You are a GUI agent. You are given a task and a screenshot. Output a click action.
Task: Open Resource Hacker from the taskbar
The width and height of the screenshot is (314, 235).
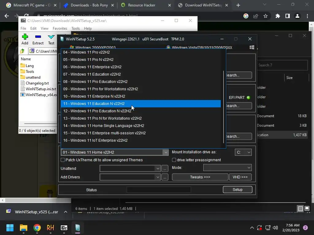pos(51,228)
